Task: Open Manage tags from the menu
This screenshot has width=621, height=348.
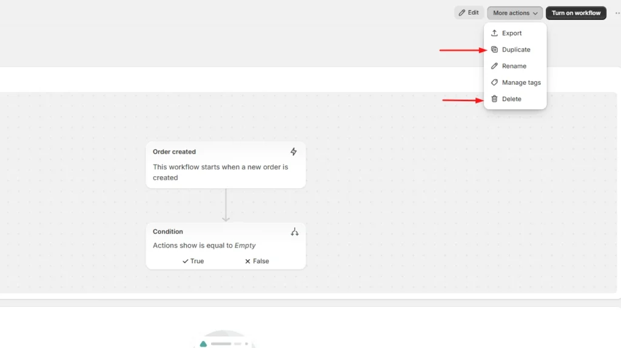Action: [515, 82]
